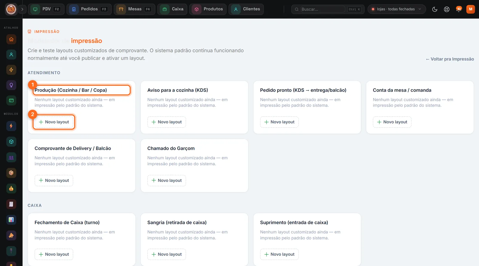Viewport: 479px width, 266px height.
Task: Create new layout for Aviso para a cozinha (KDS)
Action: [x=166, y=122]
